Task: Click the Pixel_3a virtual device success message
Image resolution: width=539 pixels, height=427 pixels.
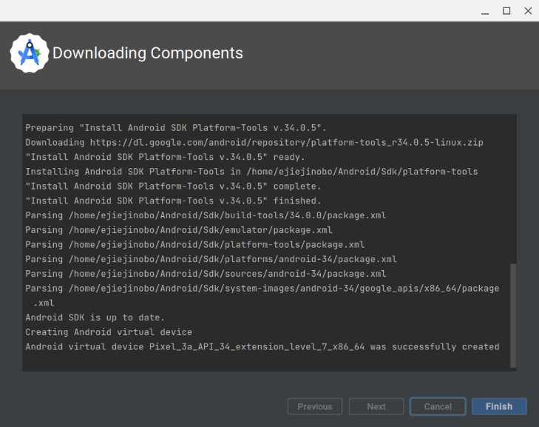Action: 262,346
